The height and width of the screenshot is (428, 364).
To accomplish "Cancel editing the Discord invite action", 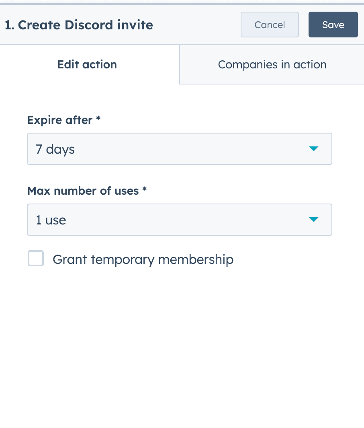I will (270, 25).
